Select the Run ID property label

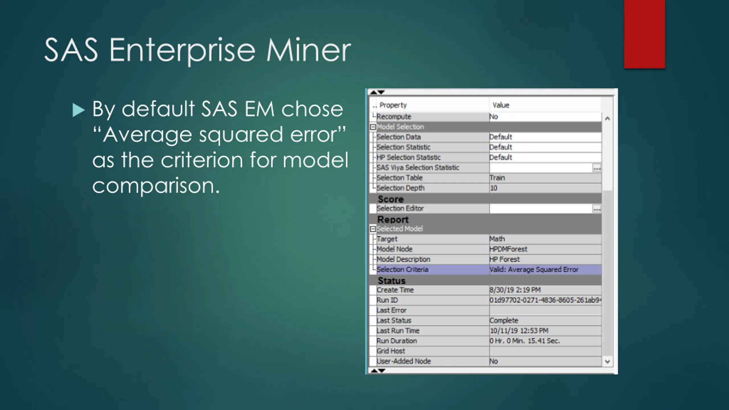387,300
